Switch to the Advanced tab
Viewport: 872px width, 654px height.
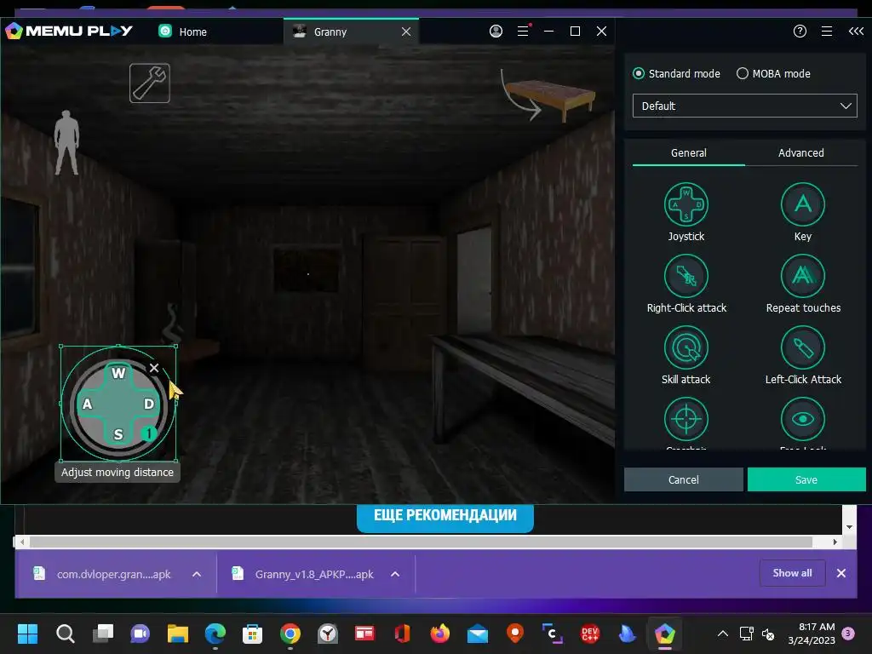(800, 153)
